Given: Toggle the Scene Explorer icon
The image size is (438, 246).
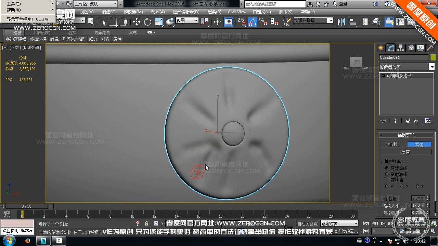Looking at the screenshot, I should click(x=365, y=22).
